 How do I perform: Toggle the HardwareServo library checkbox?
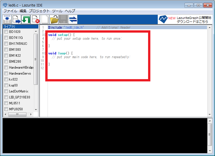6,73
